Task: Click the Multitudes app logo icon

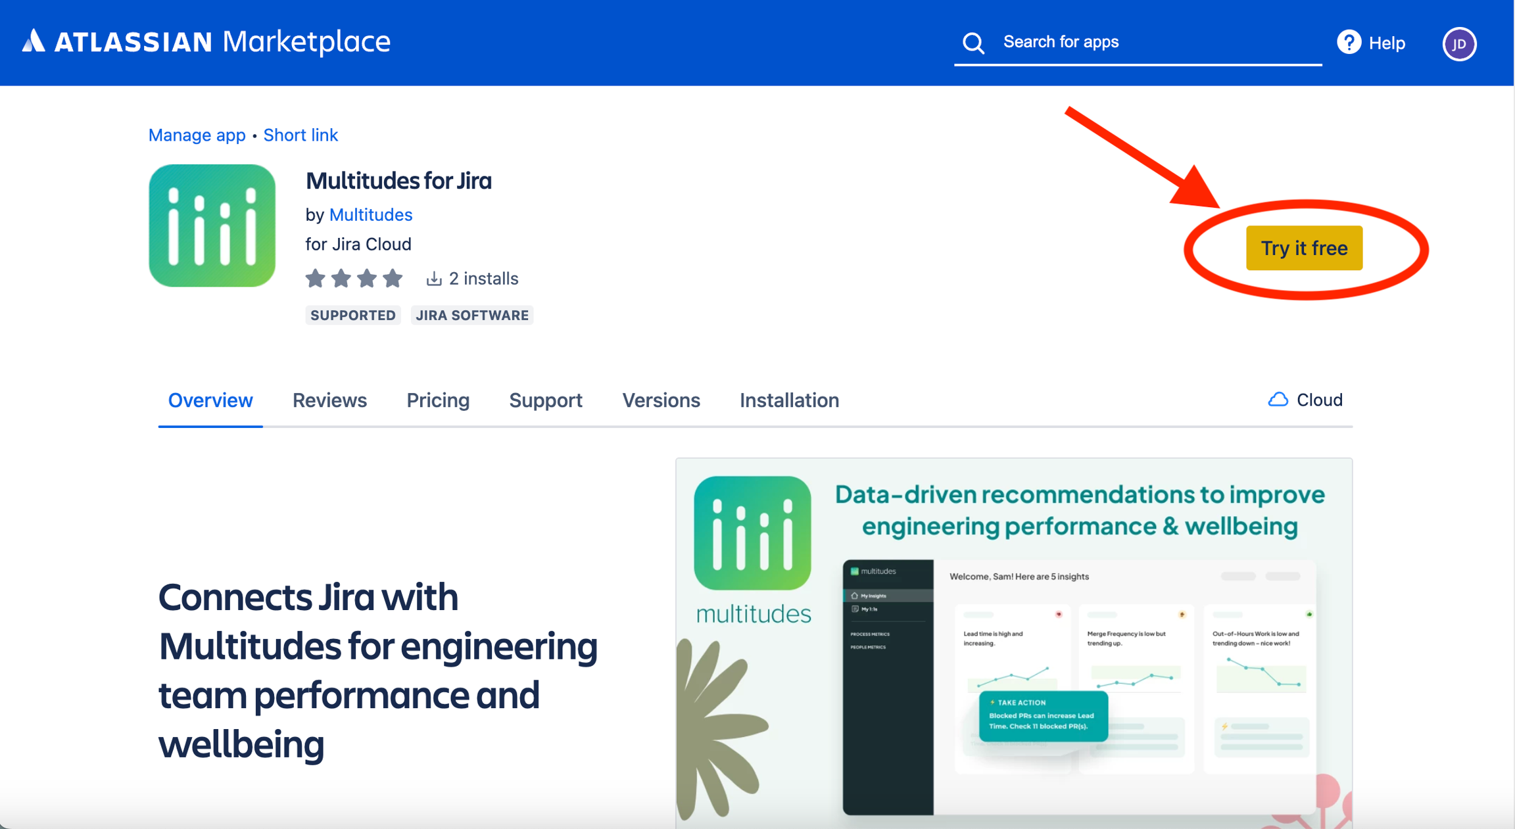Action: click(212, 225)
